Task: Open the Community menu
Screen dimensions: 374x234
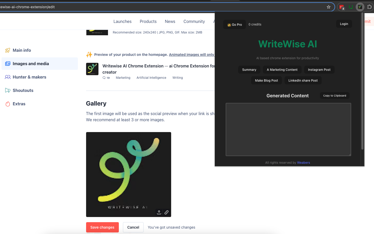Action: tap(194, 22)
